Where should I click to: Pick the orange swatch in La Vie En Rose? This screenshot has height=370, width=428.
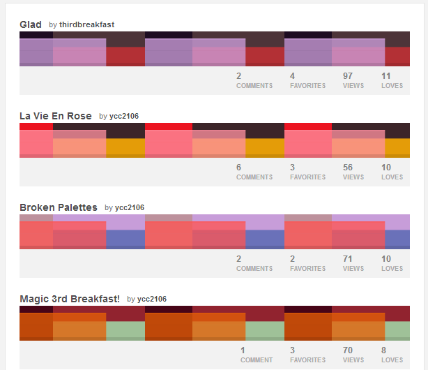click(x=125, y=147)
